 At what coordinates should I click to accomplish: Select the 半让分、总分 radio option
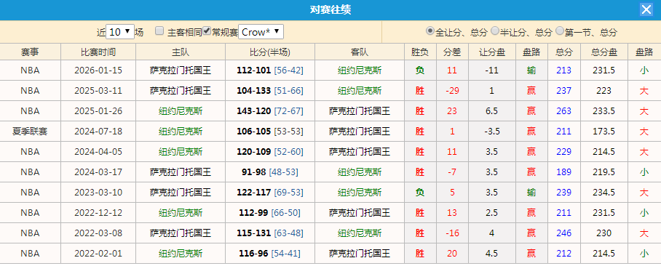pyautogui.click(x=495, y=31)
